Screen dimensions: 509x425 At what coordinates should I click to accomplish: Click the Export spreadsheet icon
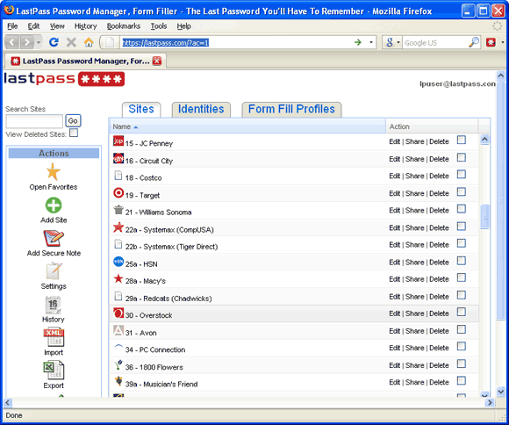coord(54,370)
